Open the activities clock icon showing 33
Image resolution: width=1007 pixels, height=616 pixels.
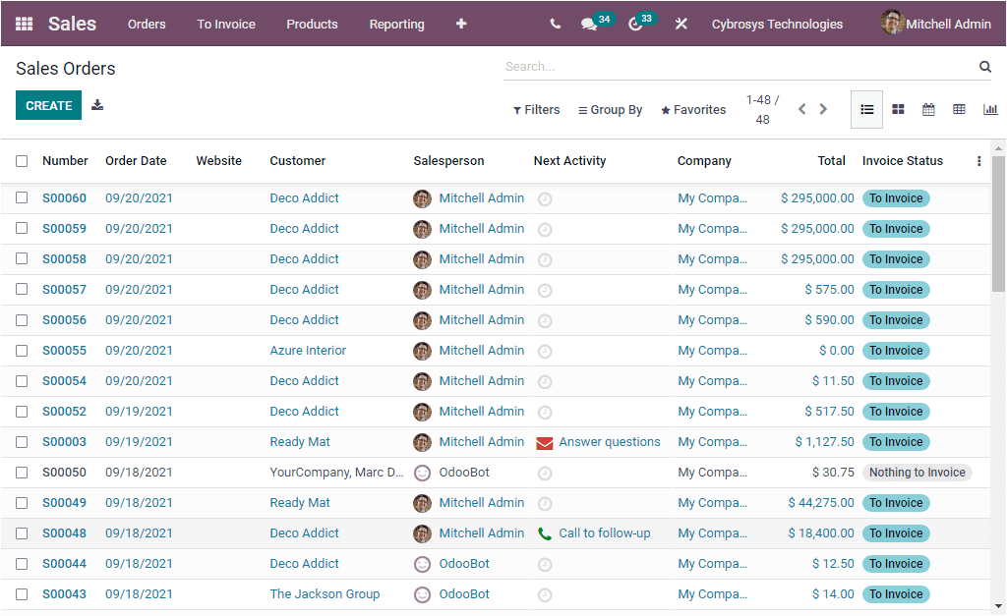click(x=635, y=24)
